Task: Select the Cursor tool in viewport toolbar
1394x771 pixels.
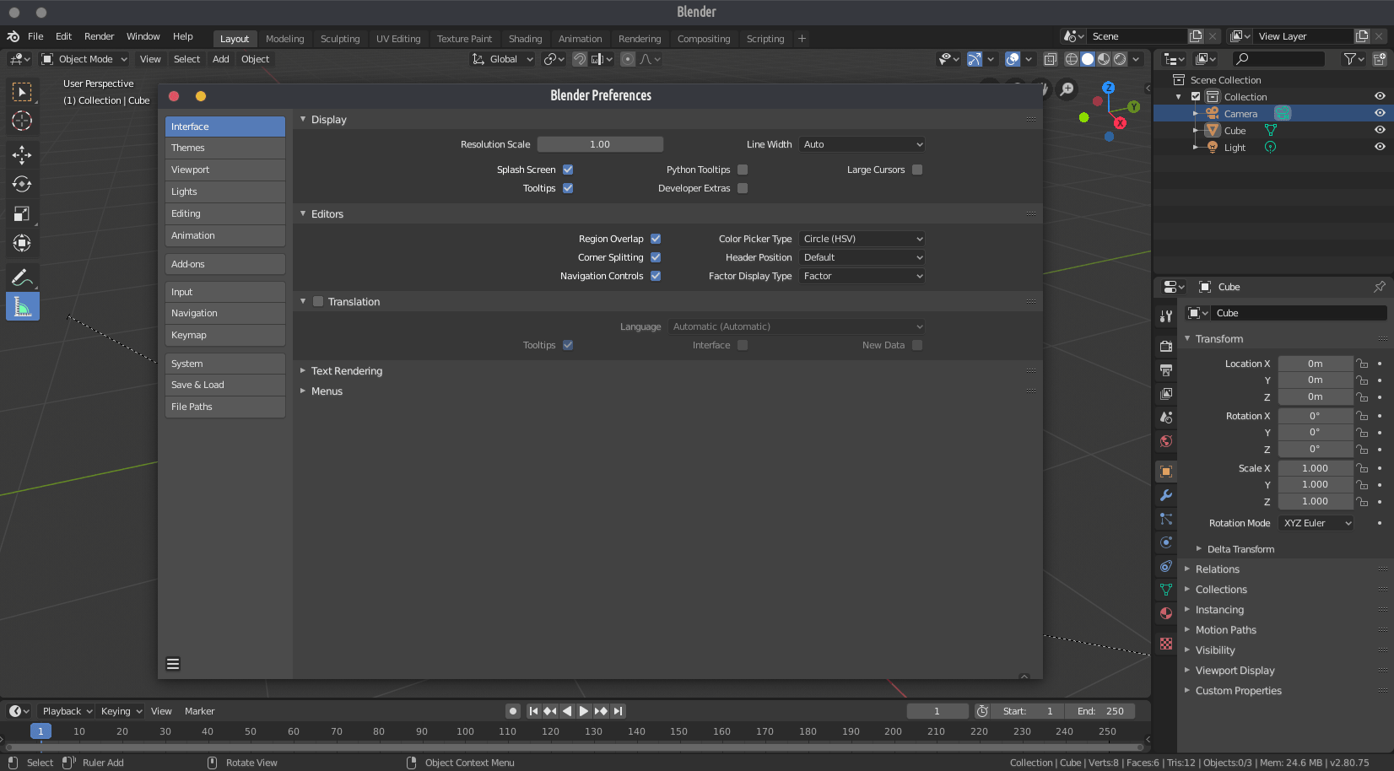Action: pos(22,121)
